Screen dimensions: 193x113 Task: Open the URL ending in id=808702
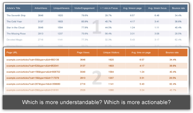point(33,72)
